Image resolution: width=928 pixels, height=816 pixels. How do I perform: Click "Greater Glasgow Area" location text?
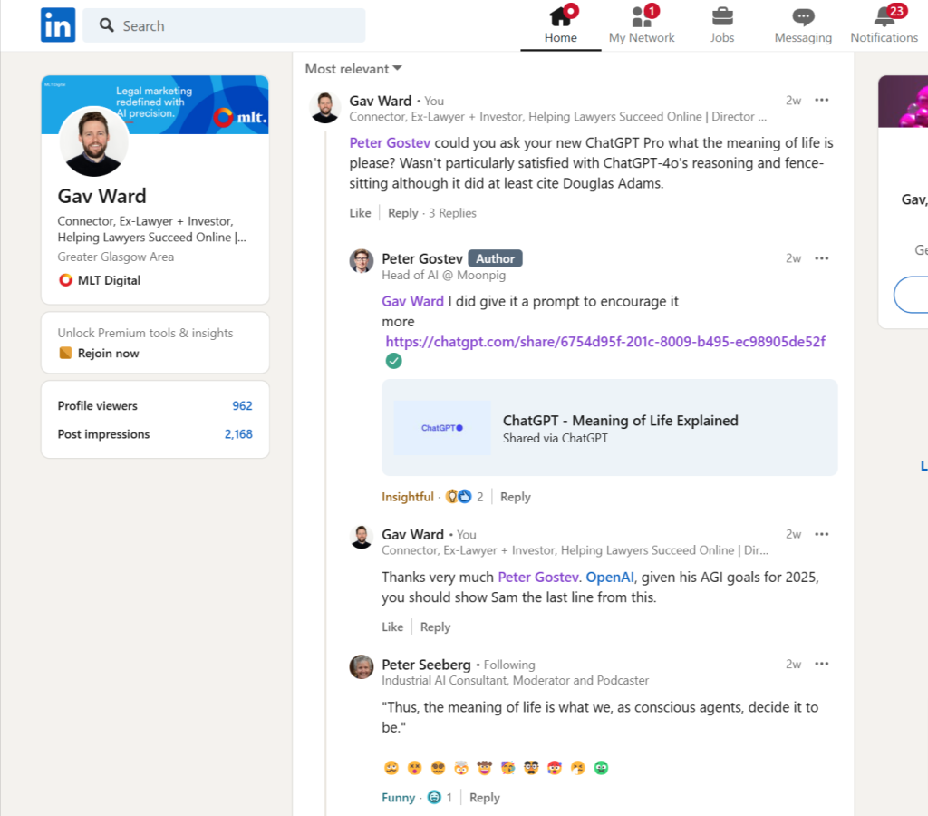point(115,257)
